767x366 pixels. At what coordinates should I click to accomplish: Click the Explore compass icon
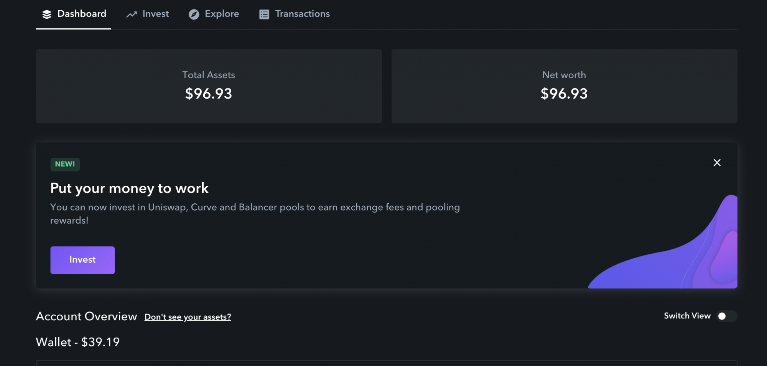click(194, 14)
